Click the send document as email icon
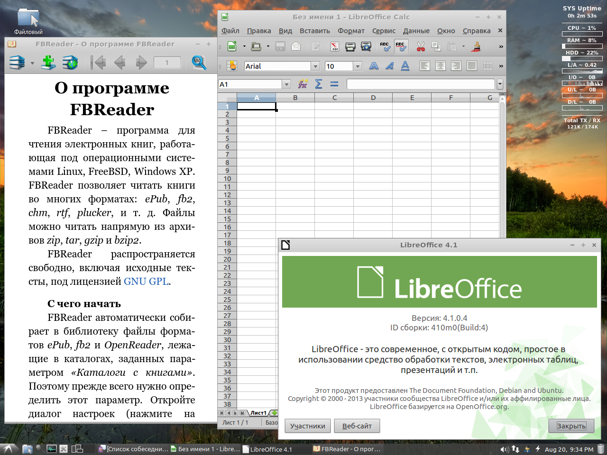The width and height of the screenshot is (607, 455). point(296,46)
